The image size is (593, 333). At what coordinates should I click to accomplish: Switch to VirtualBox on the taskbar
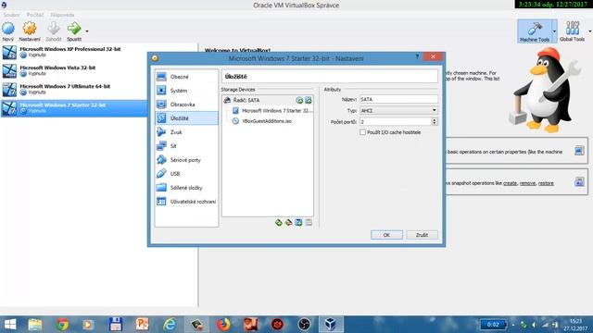331,325
